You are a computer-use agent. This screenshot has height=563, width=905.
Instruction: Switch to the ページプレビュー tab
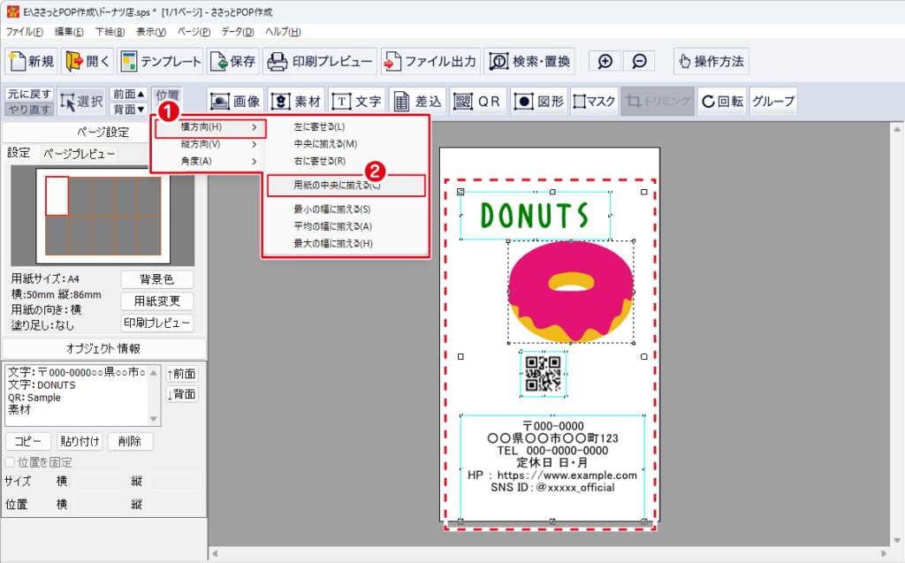click(79, 153)
